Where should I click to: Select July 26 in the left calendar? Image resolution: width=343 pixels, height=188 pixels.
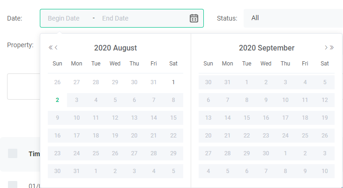[57, 82]
